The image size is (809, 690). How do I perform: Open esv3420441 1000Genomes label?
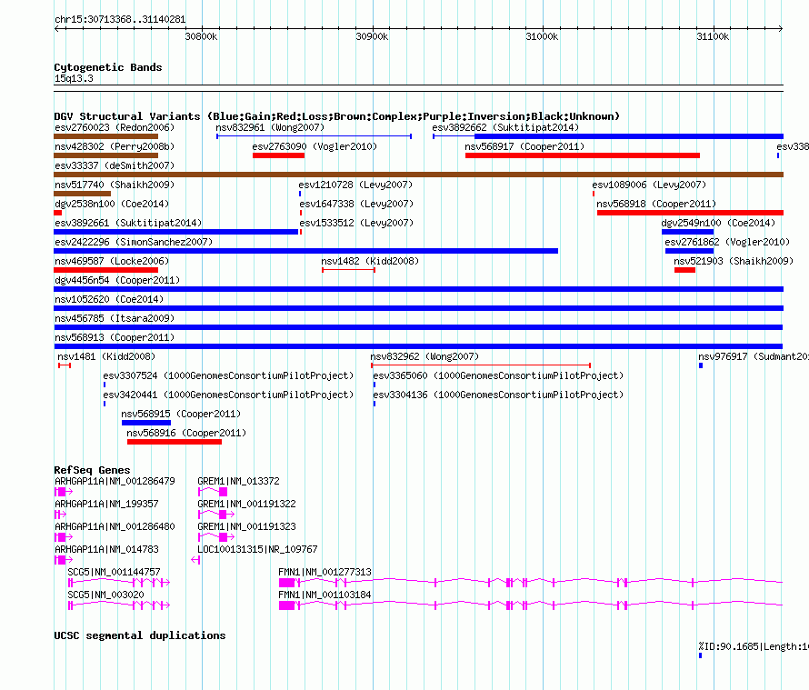point(228,395)
